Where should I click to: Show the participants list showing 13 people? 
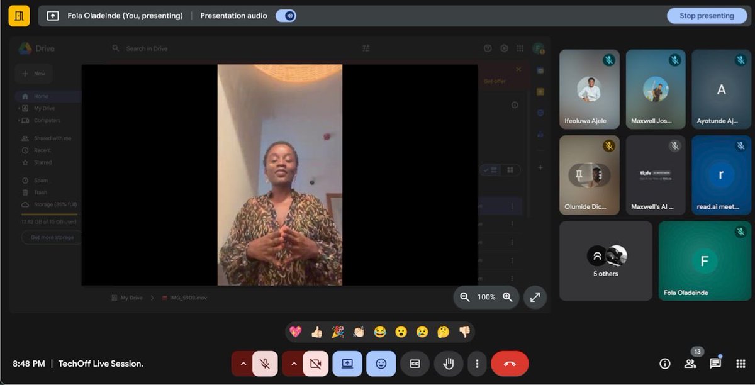pyautogui.click(x=690, y=363)
